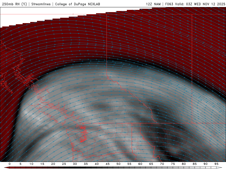226x169 pixels.
Task: Select the "Streamlines" label in header
Action: 41,4
